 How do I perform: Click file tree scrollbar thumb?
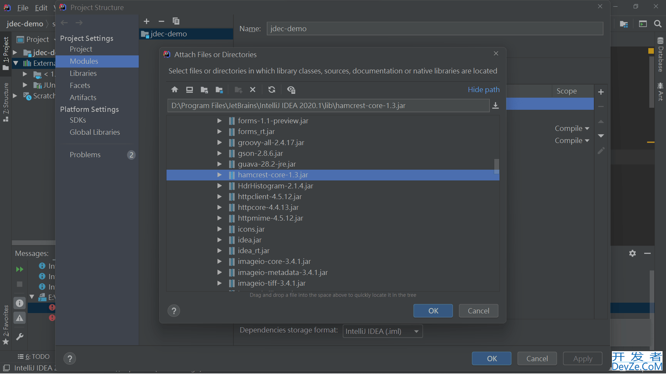point(497,166)
